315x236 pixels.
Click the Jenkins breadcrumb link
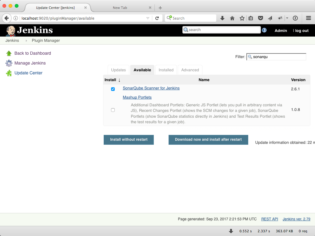12,41
